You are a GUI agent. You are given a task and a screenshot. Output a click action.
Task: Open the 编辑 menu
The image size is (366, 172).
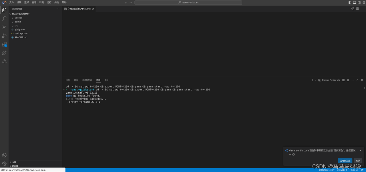pyautogui.click(x=19, y=3)
